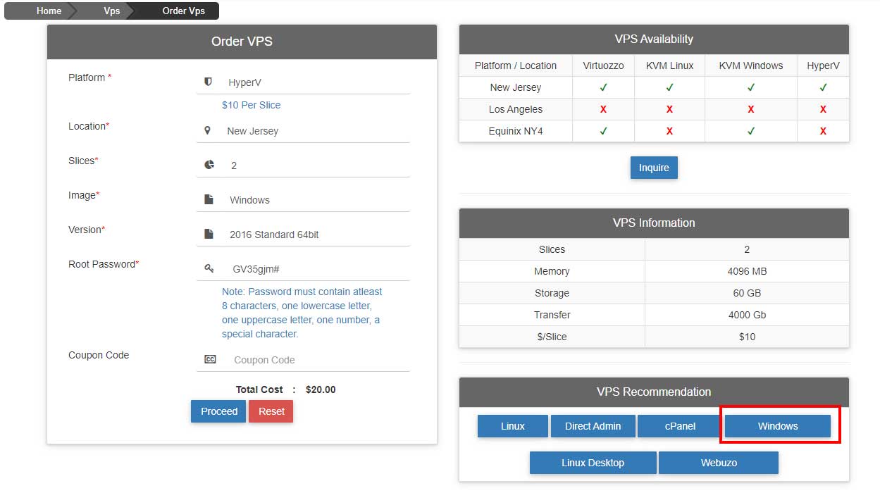Open the Version dropdown showing 2016 Standard 64bit

click(x=315, y=235)
